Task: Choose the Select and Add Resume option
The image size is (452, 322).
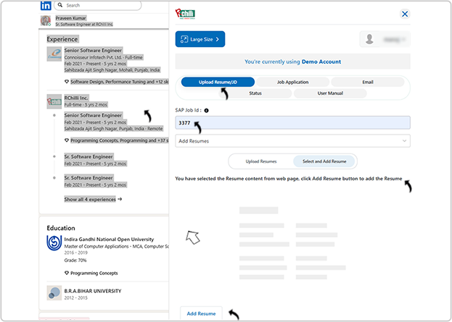Action: pyautogui.click(x=324, y=161)
